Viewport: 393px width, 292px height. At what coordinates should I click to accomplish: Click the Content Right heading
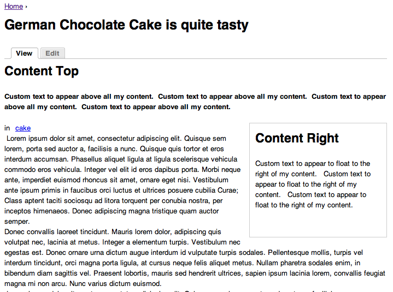297,138
